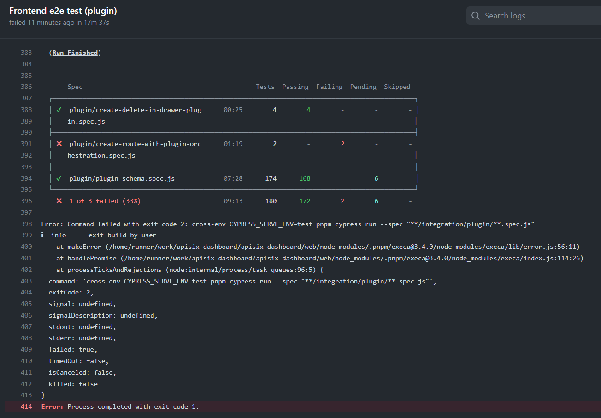Click the 'exit build by user' text
601x418 pixels.
point(123,235)
